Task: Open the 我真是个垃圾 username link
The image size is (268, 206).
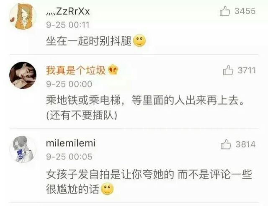Action: coord(75,70)
